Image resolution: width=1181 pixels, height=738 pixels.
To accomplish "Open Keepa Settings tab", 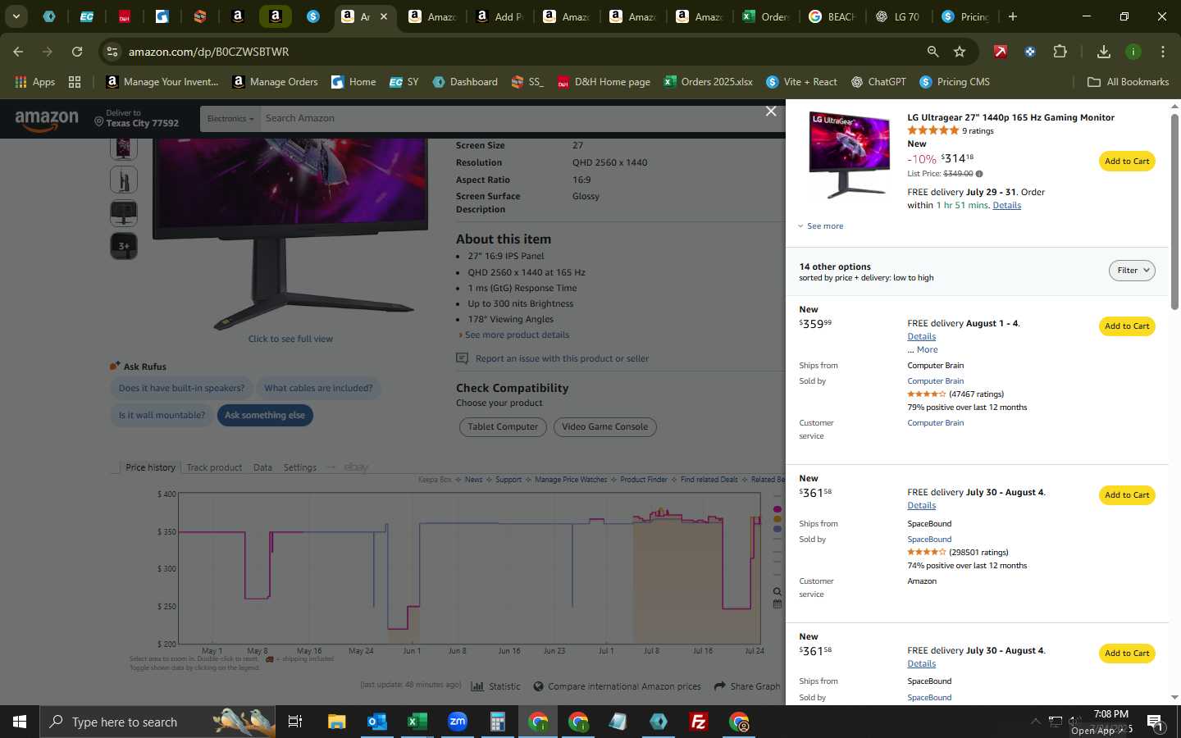I will (x=299, y=467).
